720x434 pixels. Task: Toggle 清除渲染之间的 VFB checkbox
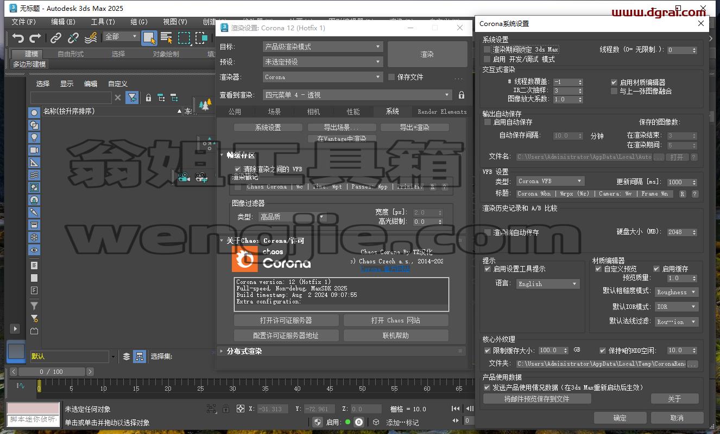[x=238, y=169]
